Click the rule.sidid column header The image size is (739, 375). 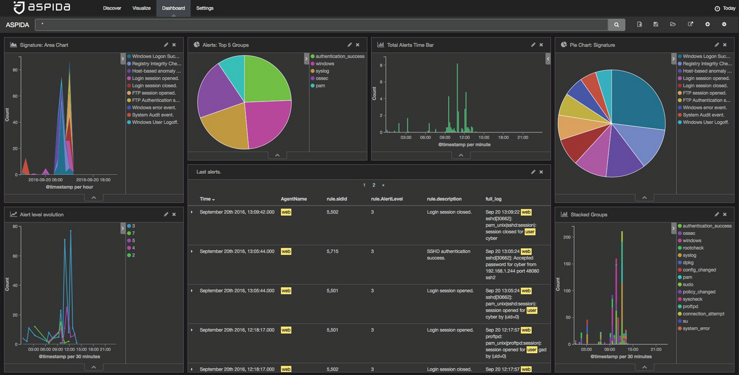click(337, 199)
